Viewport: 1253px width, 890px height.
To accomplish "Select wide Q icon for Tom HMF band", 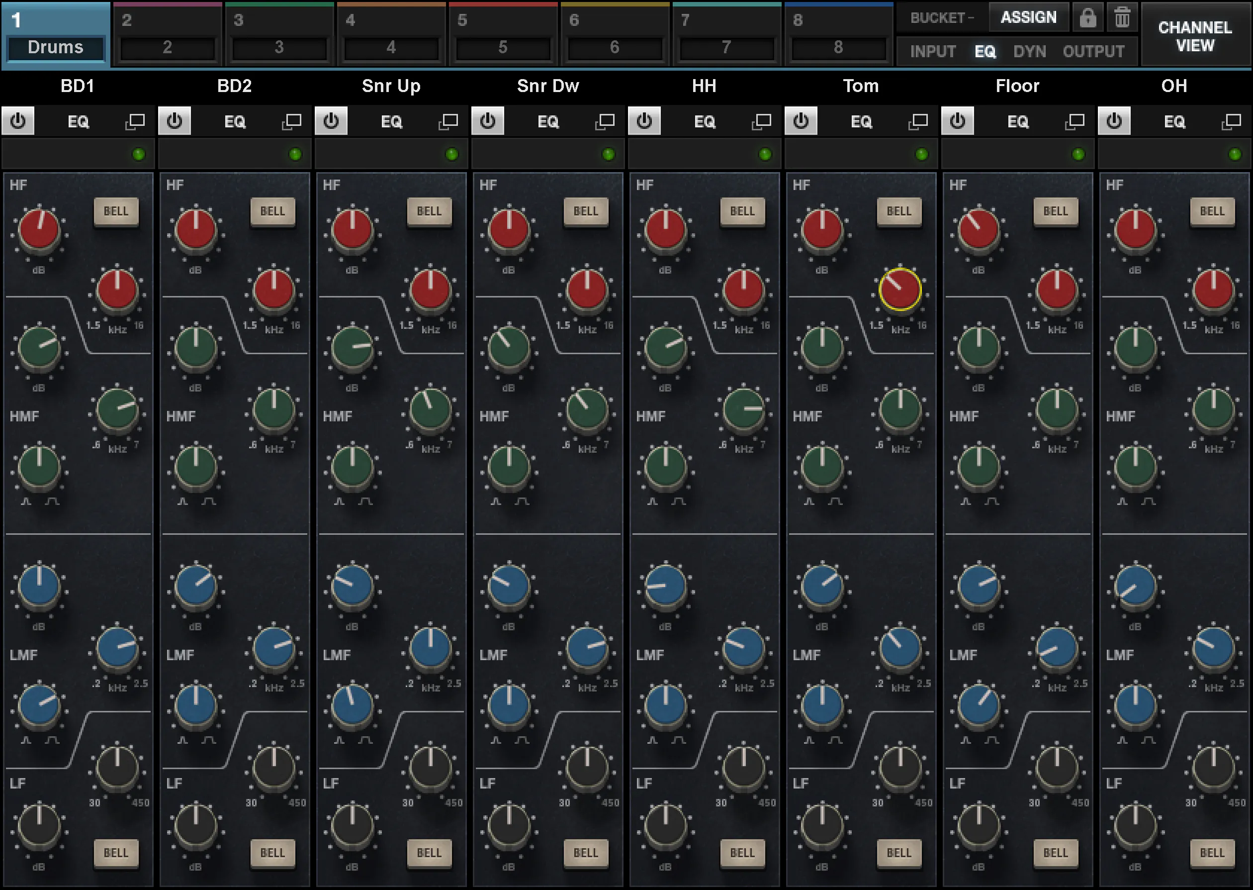I will 835,501.
